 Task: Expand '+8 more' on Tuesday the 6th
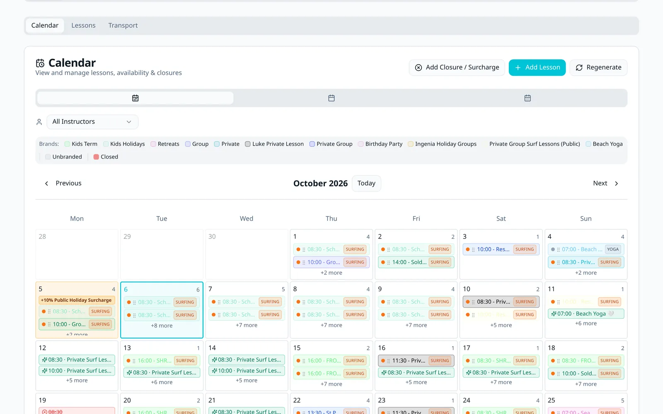click(x=162, y=326)
